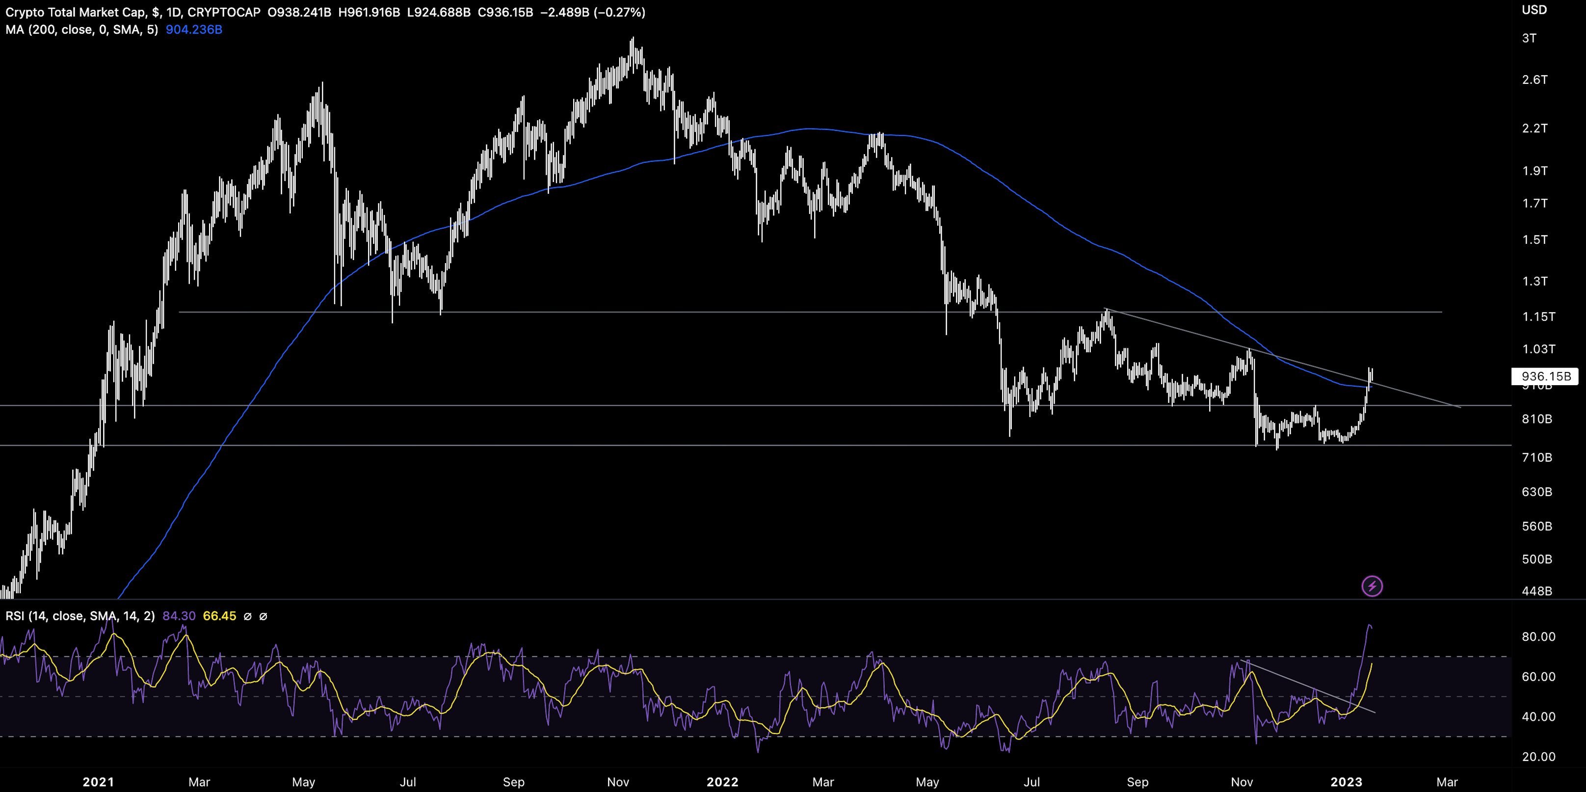Click the 1.03T price axis label
This screenshot has width=1586, height=792.
(x=1538, y=349)
